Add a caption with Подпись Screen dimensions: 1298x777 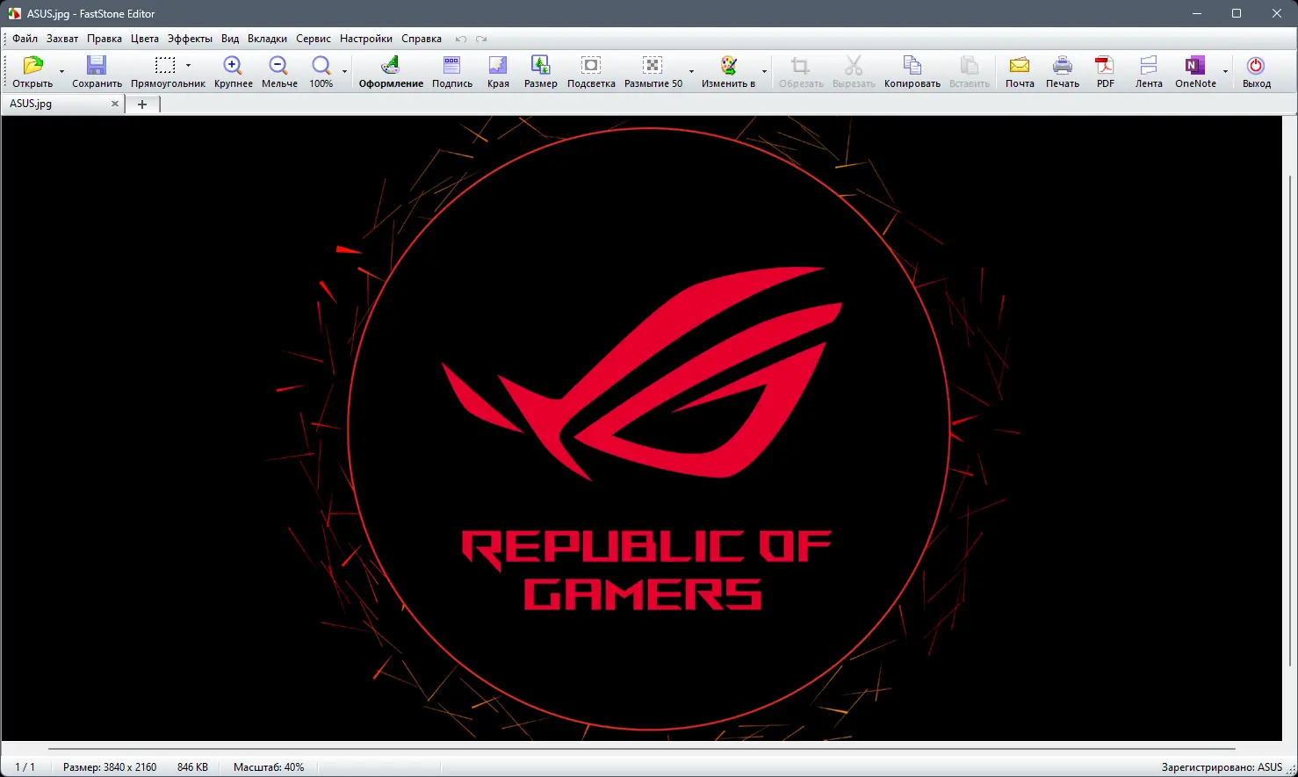[x=452, y=71]
